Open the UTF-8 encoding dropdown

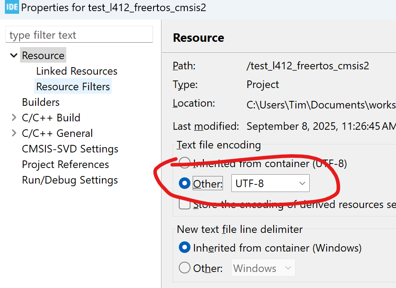click(x=270, y=184)
